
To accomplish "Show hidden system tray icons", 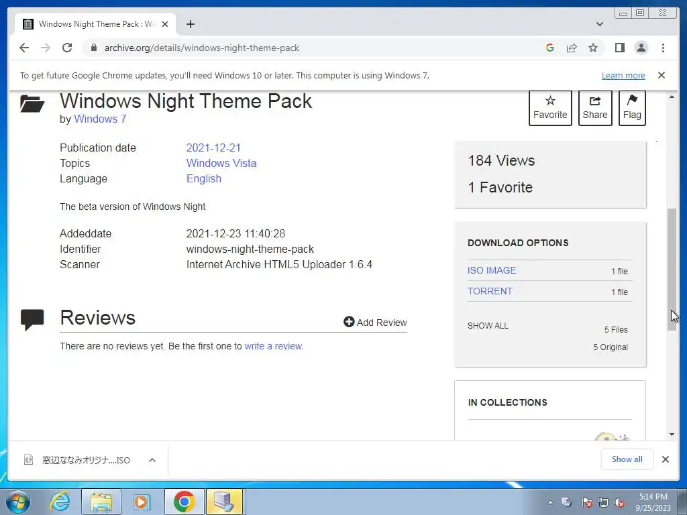I will [x=550, y=502].
